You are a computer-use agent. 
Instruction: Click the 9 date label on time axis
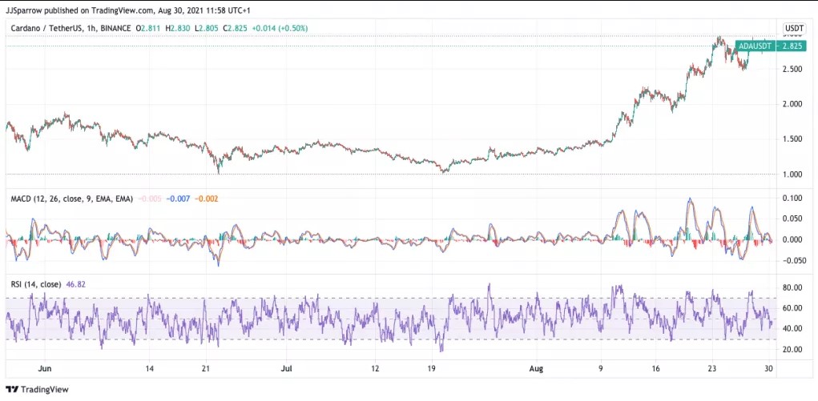tap(600, 369)
